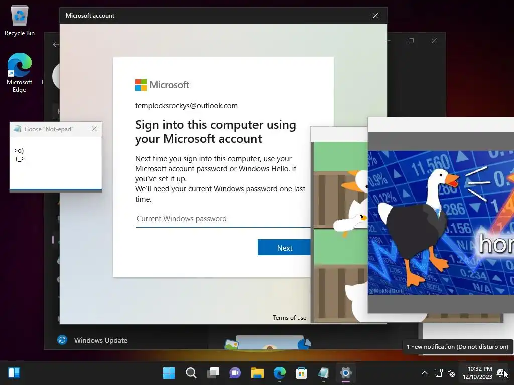Click inside the Goose Not-epad text area

(55, 163)
